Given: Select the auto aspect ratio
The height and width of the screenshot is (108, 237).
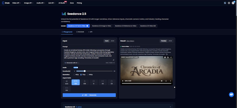Looking at the screenshot, I should coord(67,82).
